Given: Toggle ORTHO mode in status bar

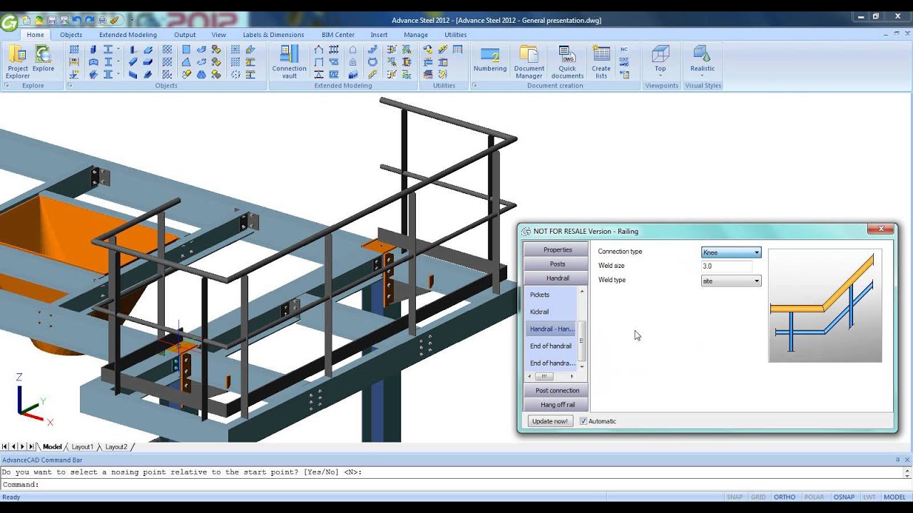Looking at the screenshot, I should 785,497.
